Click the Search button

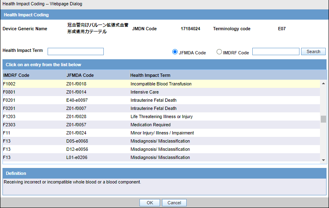[x=313, y=51]
